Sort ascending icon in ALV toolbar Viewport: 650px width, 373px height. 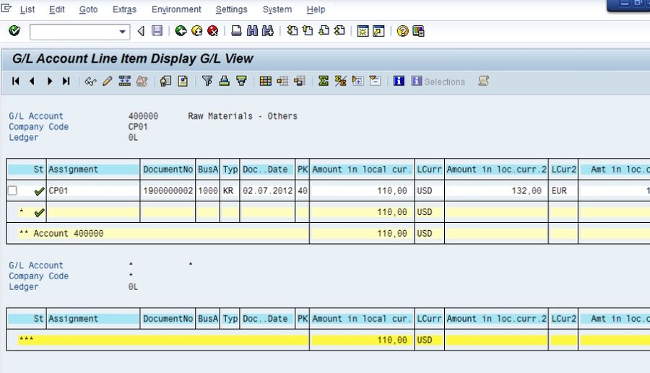point(225,81)
